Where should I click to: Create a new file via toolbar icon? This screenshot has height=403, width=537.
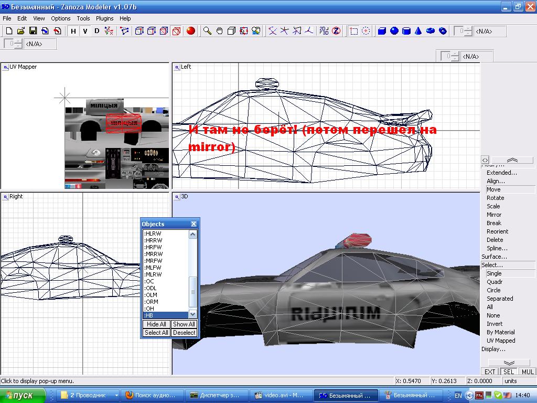coord(9,31)
